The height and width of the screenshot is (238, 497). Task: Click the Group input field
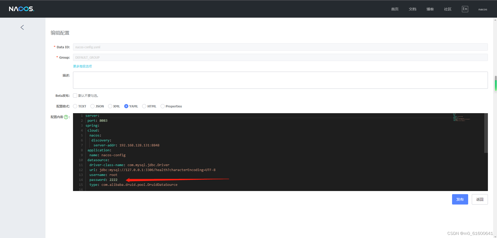click(280, 57)
